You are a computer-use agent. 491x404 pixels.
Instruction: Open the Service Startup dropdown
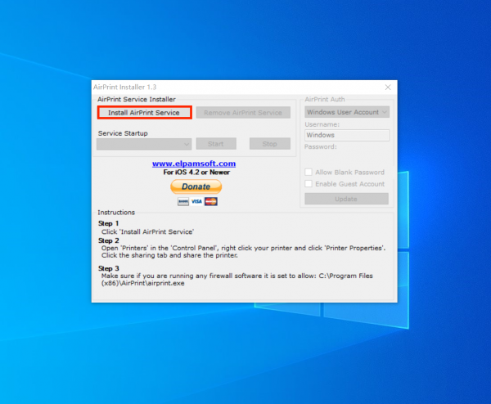pyautogui.click(x=144, y=144)
